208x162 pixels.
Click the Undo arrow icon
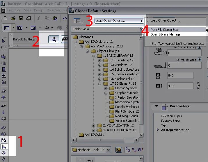tap(65, 18)
